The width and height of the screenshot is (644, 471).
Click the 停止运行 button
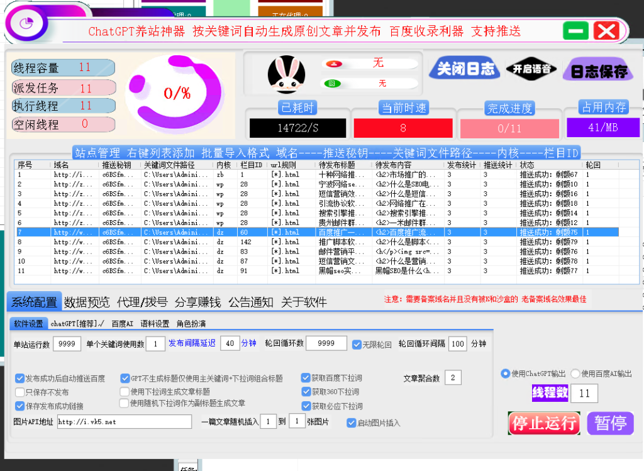[x=545, y=423]
